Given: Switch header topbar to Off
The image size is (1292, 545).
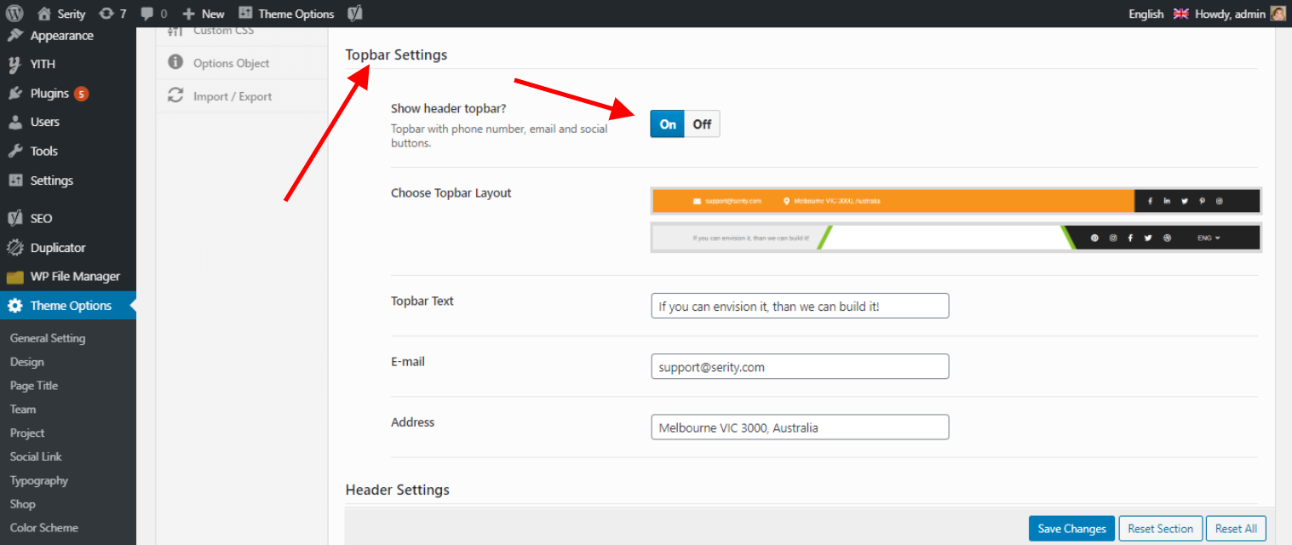Looking at the screenshot, I should click(x=702, y=124).
